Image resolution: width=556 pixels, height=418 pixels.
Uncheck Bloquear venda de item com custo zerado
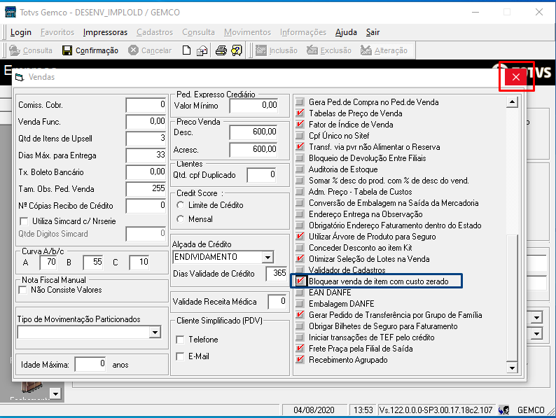[300, 281]
